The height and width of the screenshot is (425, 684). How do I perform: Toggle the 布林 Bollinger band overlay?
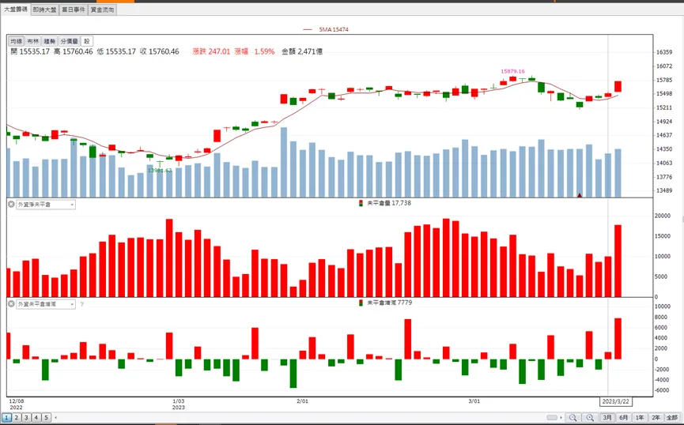point(32,41)
